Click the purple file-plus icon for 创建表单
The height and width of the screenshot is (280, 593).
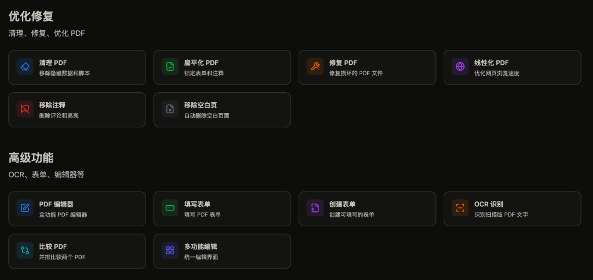pyautogui.click(x=315, y=208)
